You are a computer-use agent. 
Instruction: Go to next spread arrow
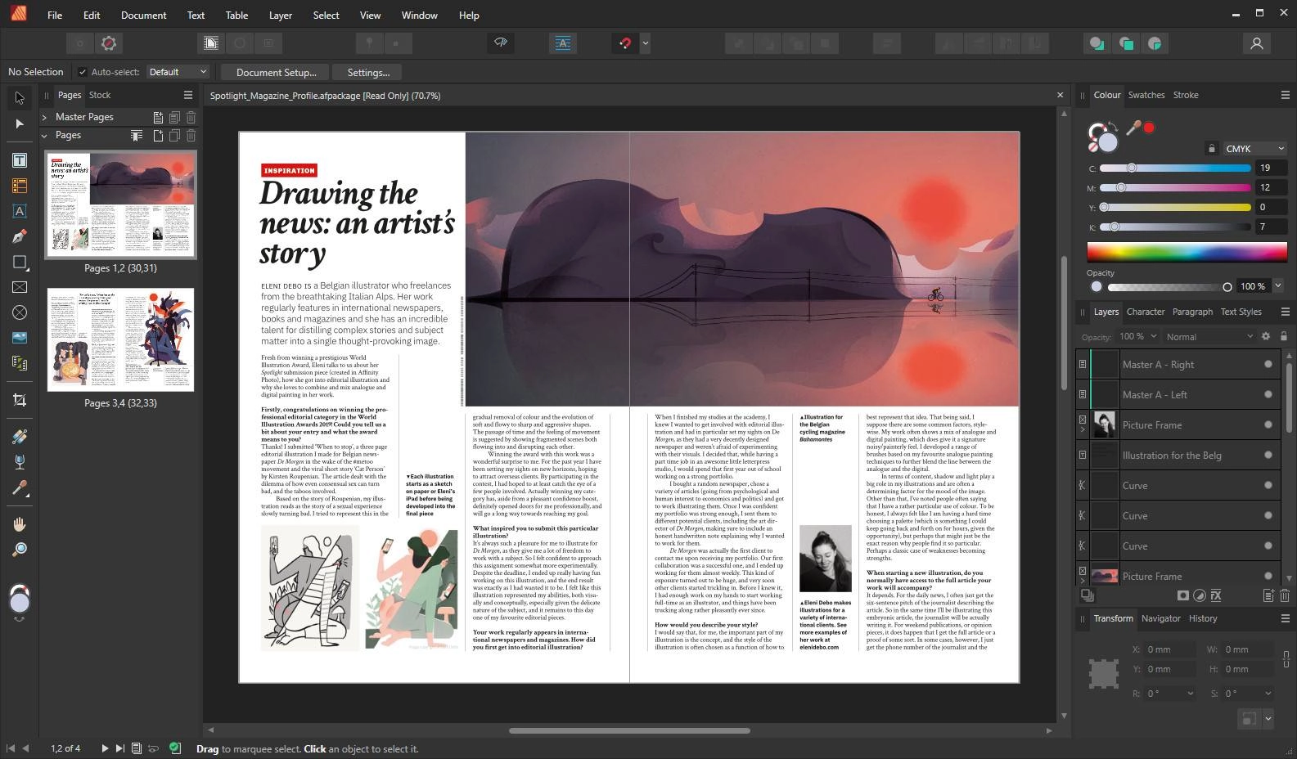[x=105, y=748]
